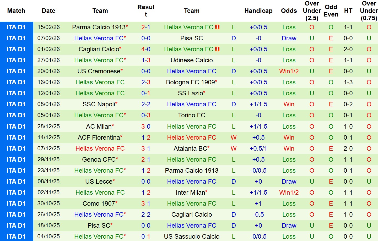The height and width of the screenshot is (241, 378).
Task: Open the Parma Calcio 1913 home team on 15/02/26
Action: pyautogui.click(x=99, y=27)
